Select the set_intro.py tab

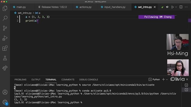[x=145, y=7]
